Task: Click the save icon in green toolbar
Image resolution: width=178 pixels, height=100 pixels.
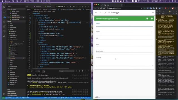Action: pos(147,19)
